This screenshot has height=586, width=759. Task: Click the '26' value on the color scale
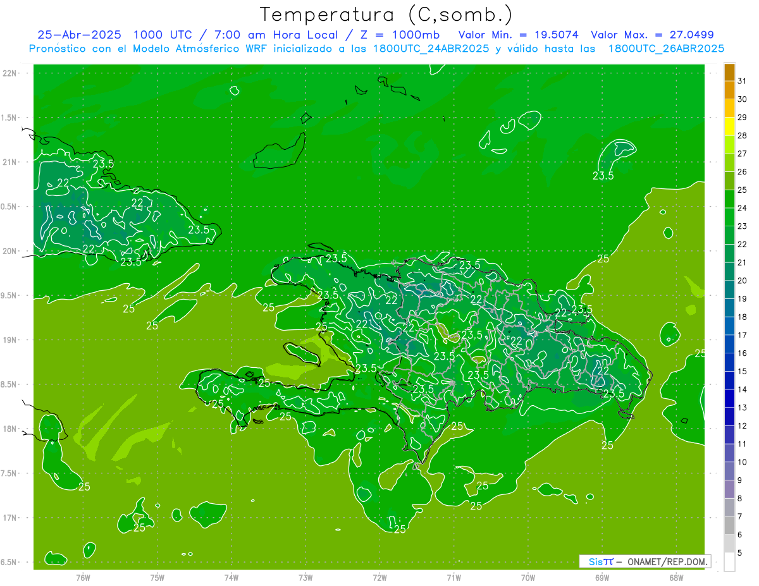pyautogui.click(x=743, y=172)
